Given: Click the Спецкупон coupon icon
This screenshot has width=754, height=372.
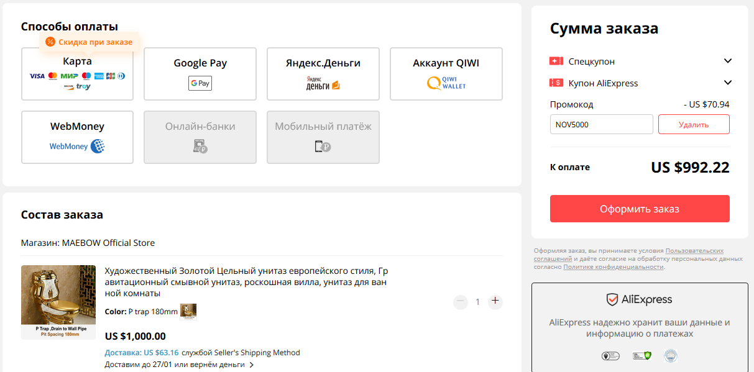Looking at the screenshot, I should coord(556,61).
